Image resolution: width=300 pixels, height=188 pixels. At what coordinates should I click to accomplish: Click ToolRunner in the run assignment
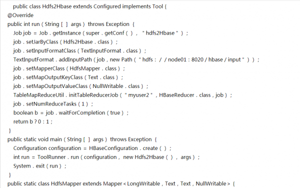[51, 157]
